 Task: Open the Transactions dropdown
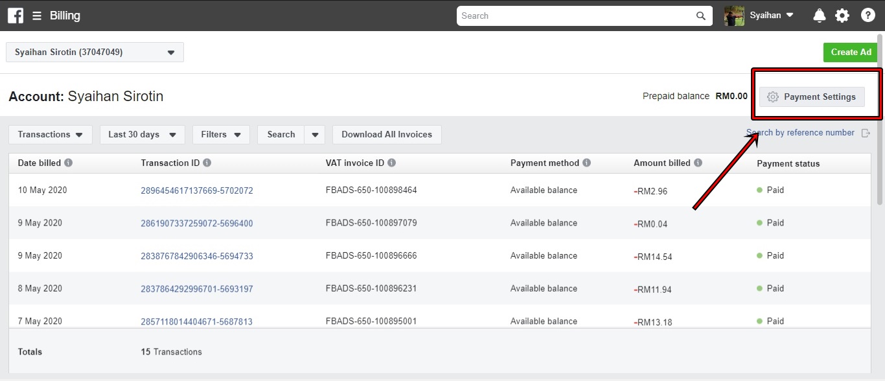pyautogui.click(x=51, y=135)
